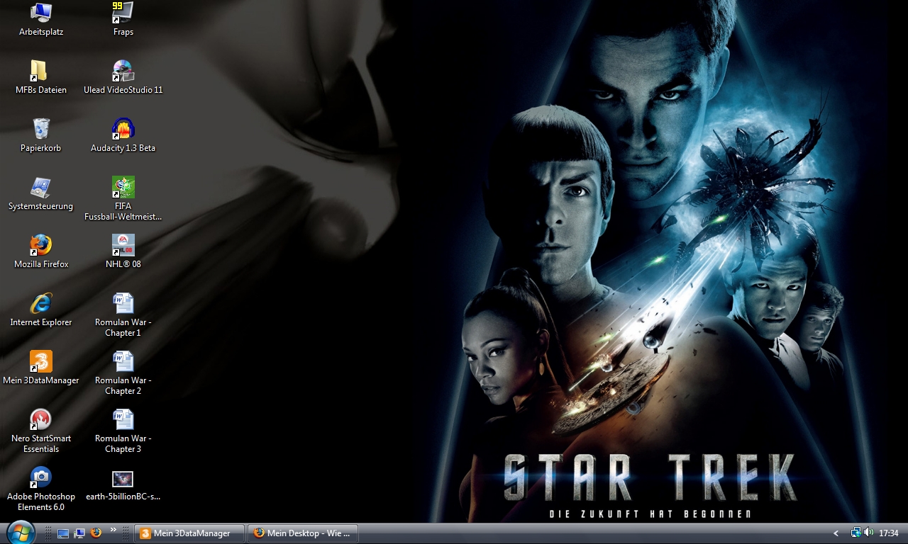Expand hidden quick launch items chevron
This screenshot has height=544, width=908.
113,530
